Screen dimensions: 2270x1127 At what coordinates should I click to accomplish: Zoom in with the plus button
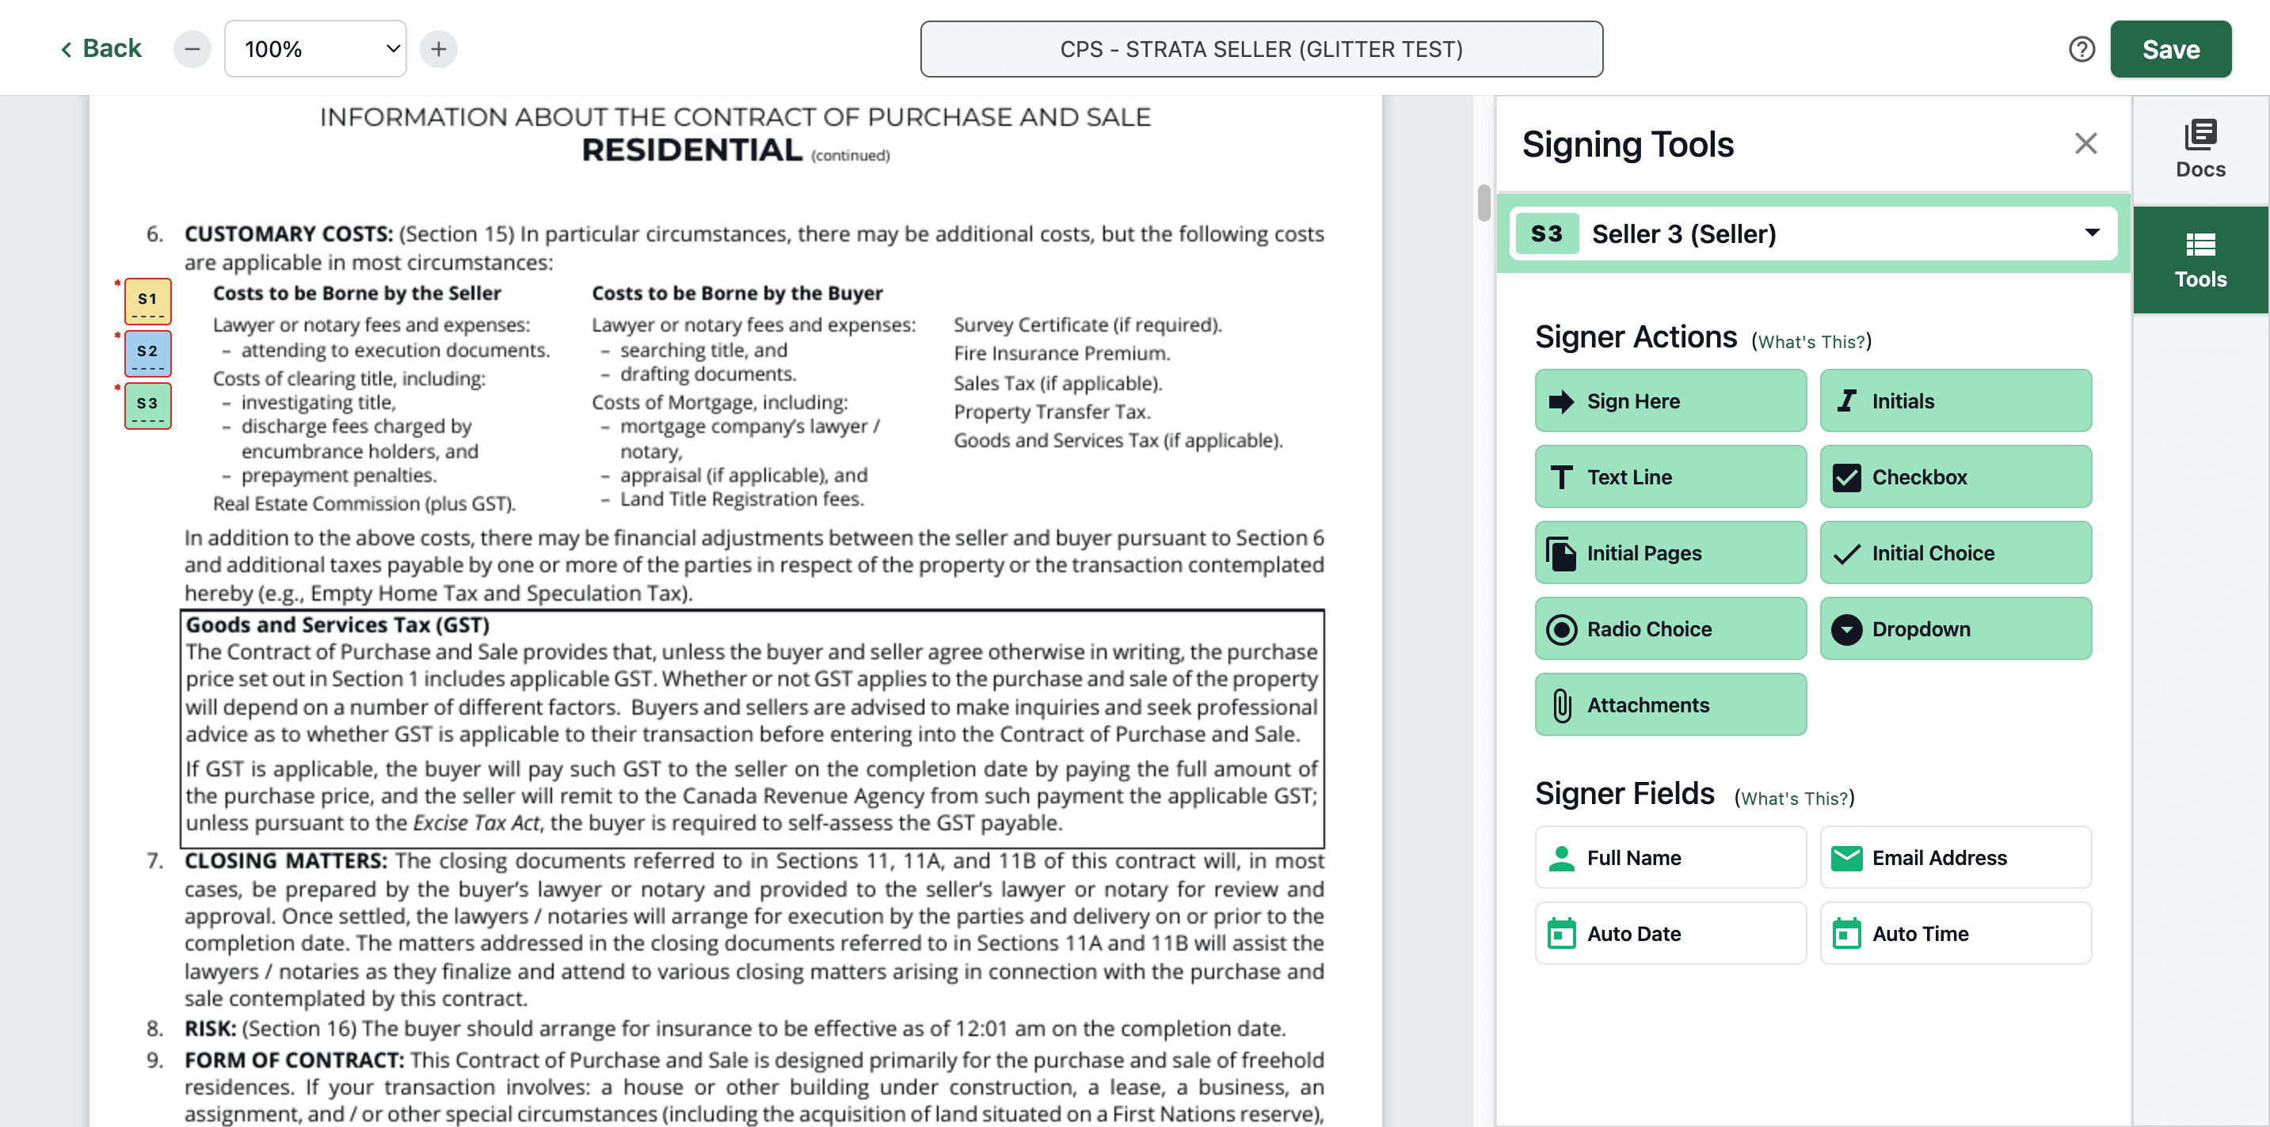[x=438, y=49]
